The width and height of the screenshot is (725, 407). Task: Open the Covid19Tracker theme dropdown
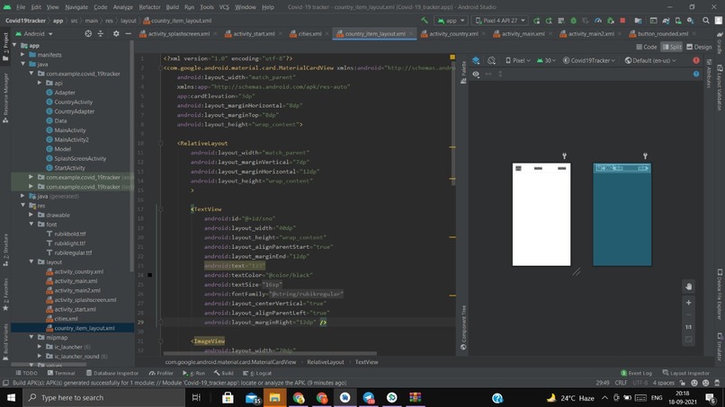588,60
